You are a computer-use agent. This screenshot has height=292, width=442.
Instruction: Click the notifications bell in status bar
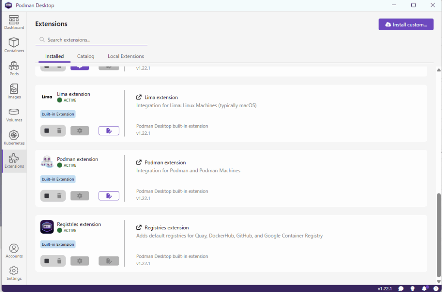pos(424,289)
